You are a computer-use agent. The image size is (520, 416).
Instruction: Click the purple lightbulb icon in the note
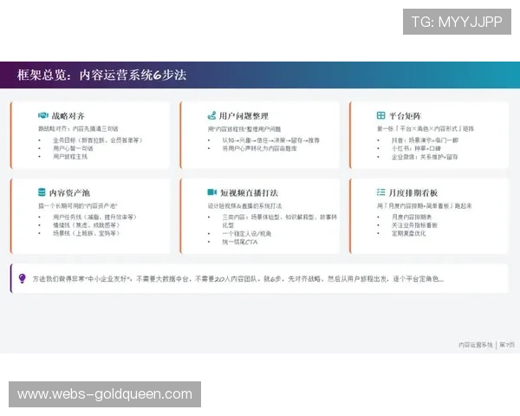point(23,278)
